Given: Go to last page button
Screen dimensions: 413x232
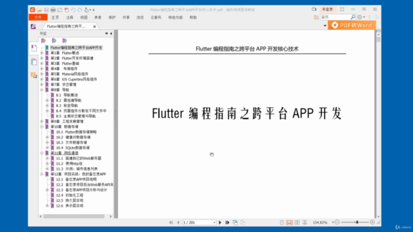Looking at the screenshot, I should 227,222.
